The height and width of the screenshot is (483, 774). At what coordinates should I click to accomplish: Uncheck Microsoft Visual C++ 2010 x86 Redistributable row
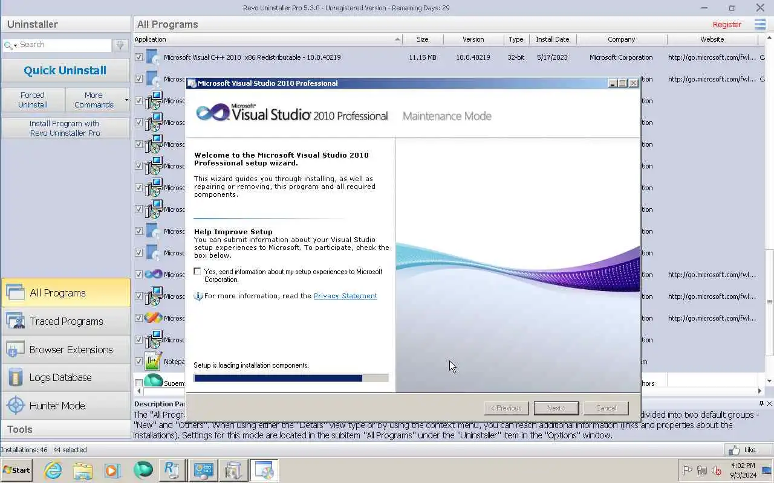[139, 57]
